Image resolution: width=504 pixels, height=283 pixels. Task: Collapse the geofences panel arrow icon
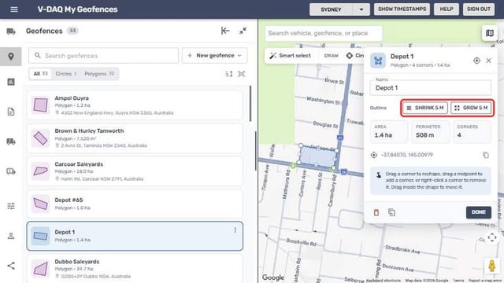point(225,31)
